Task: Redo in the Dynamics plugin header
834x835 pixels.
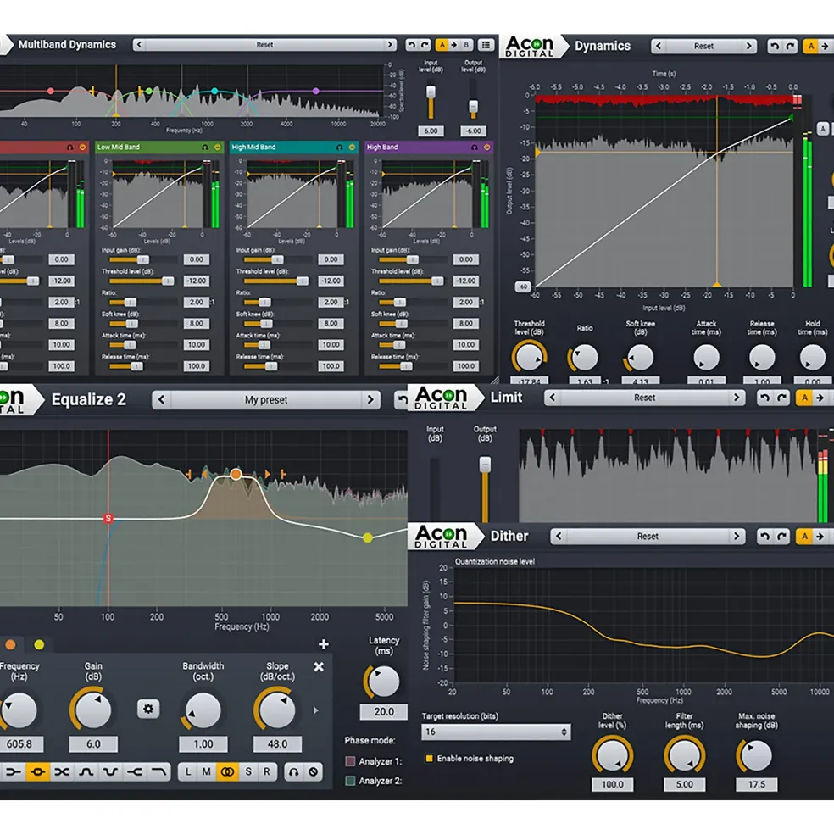Action: tap(790, 47)
